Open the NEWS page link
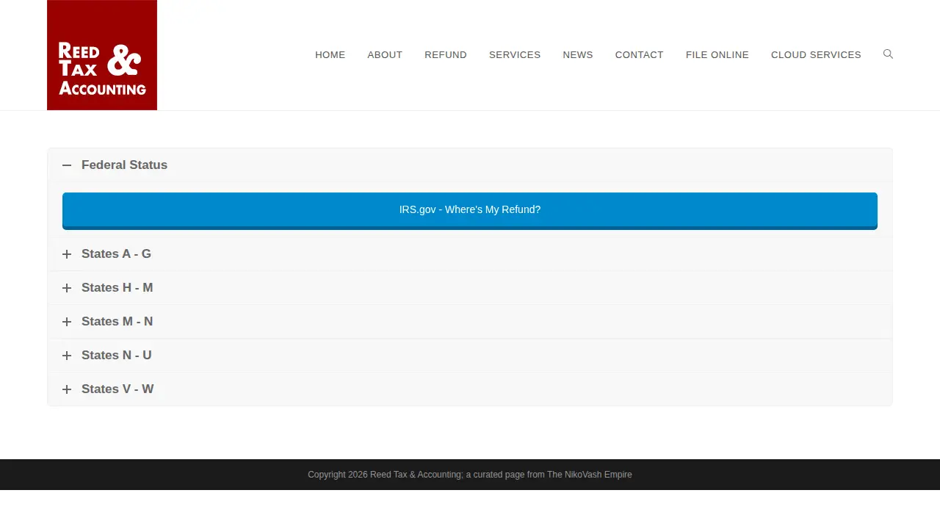This screenshot has width=940, height=529. point(578,55)
